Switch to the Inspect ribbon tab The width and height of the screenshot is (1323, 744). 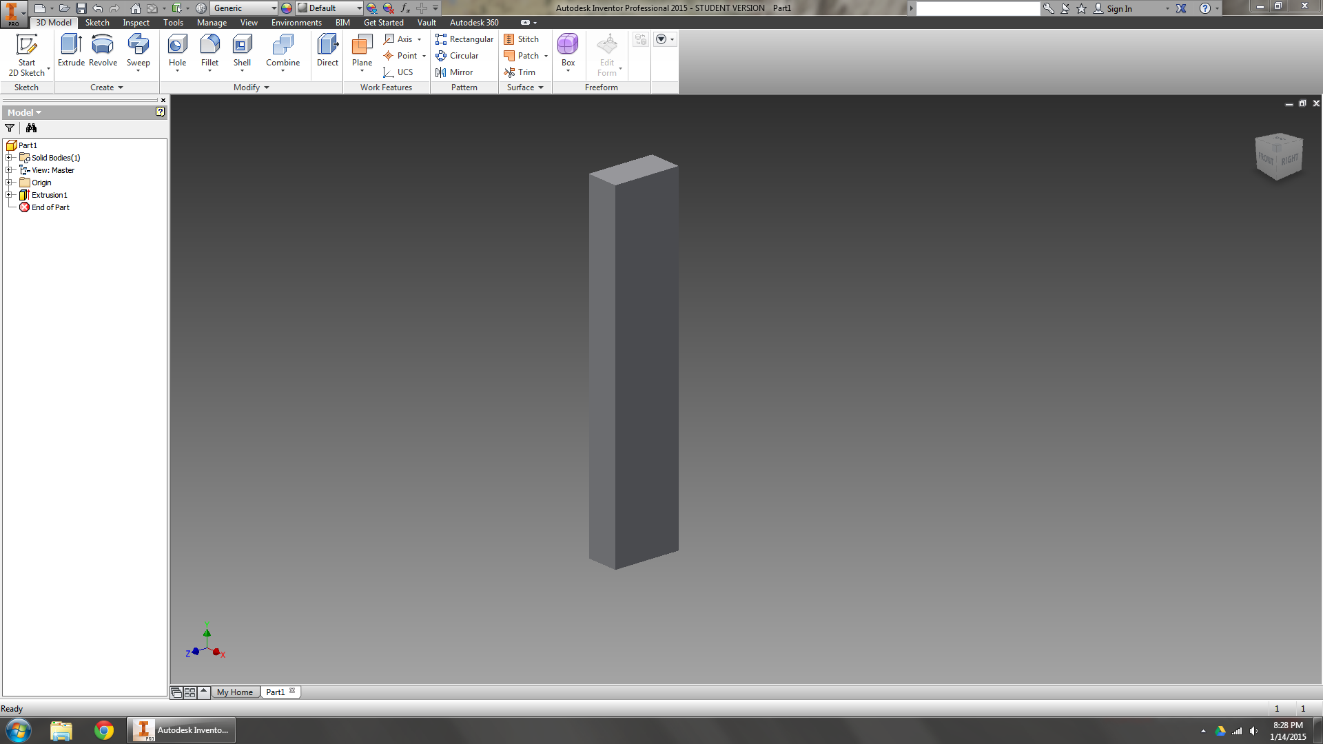point(136,23)
